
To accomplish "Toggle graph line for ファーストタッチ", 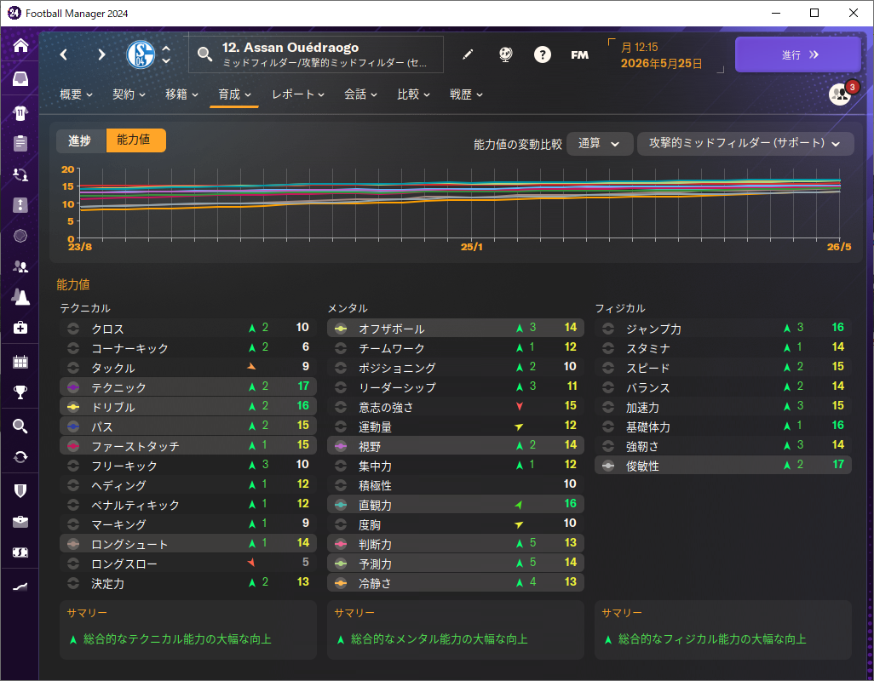I will coord(73,446).
